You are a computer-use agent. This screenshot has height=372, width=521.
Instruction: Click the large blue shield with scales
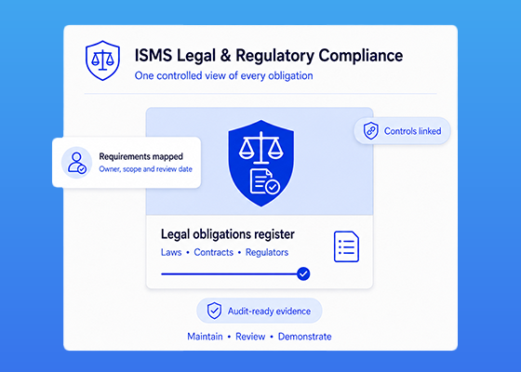click(260, 163)
